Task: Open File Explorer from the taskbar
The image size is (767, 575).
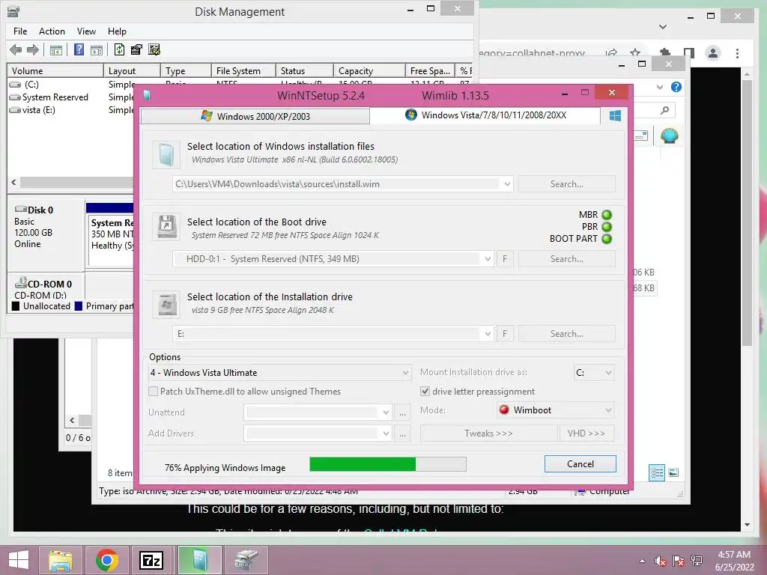Action: (x=60, y=560)
